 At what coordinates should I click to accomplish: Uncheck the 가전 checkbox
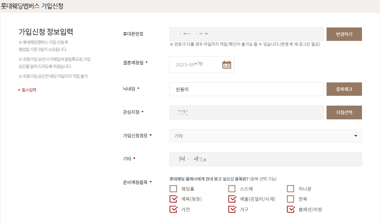pyautogui.click(x=173, y=209)
